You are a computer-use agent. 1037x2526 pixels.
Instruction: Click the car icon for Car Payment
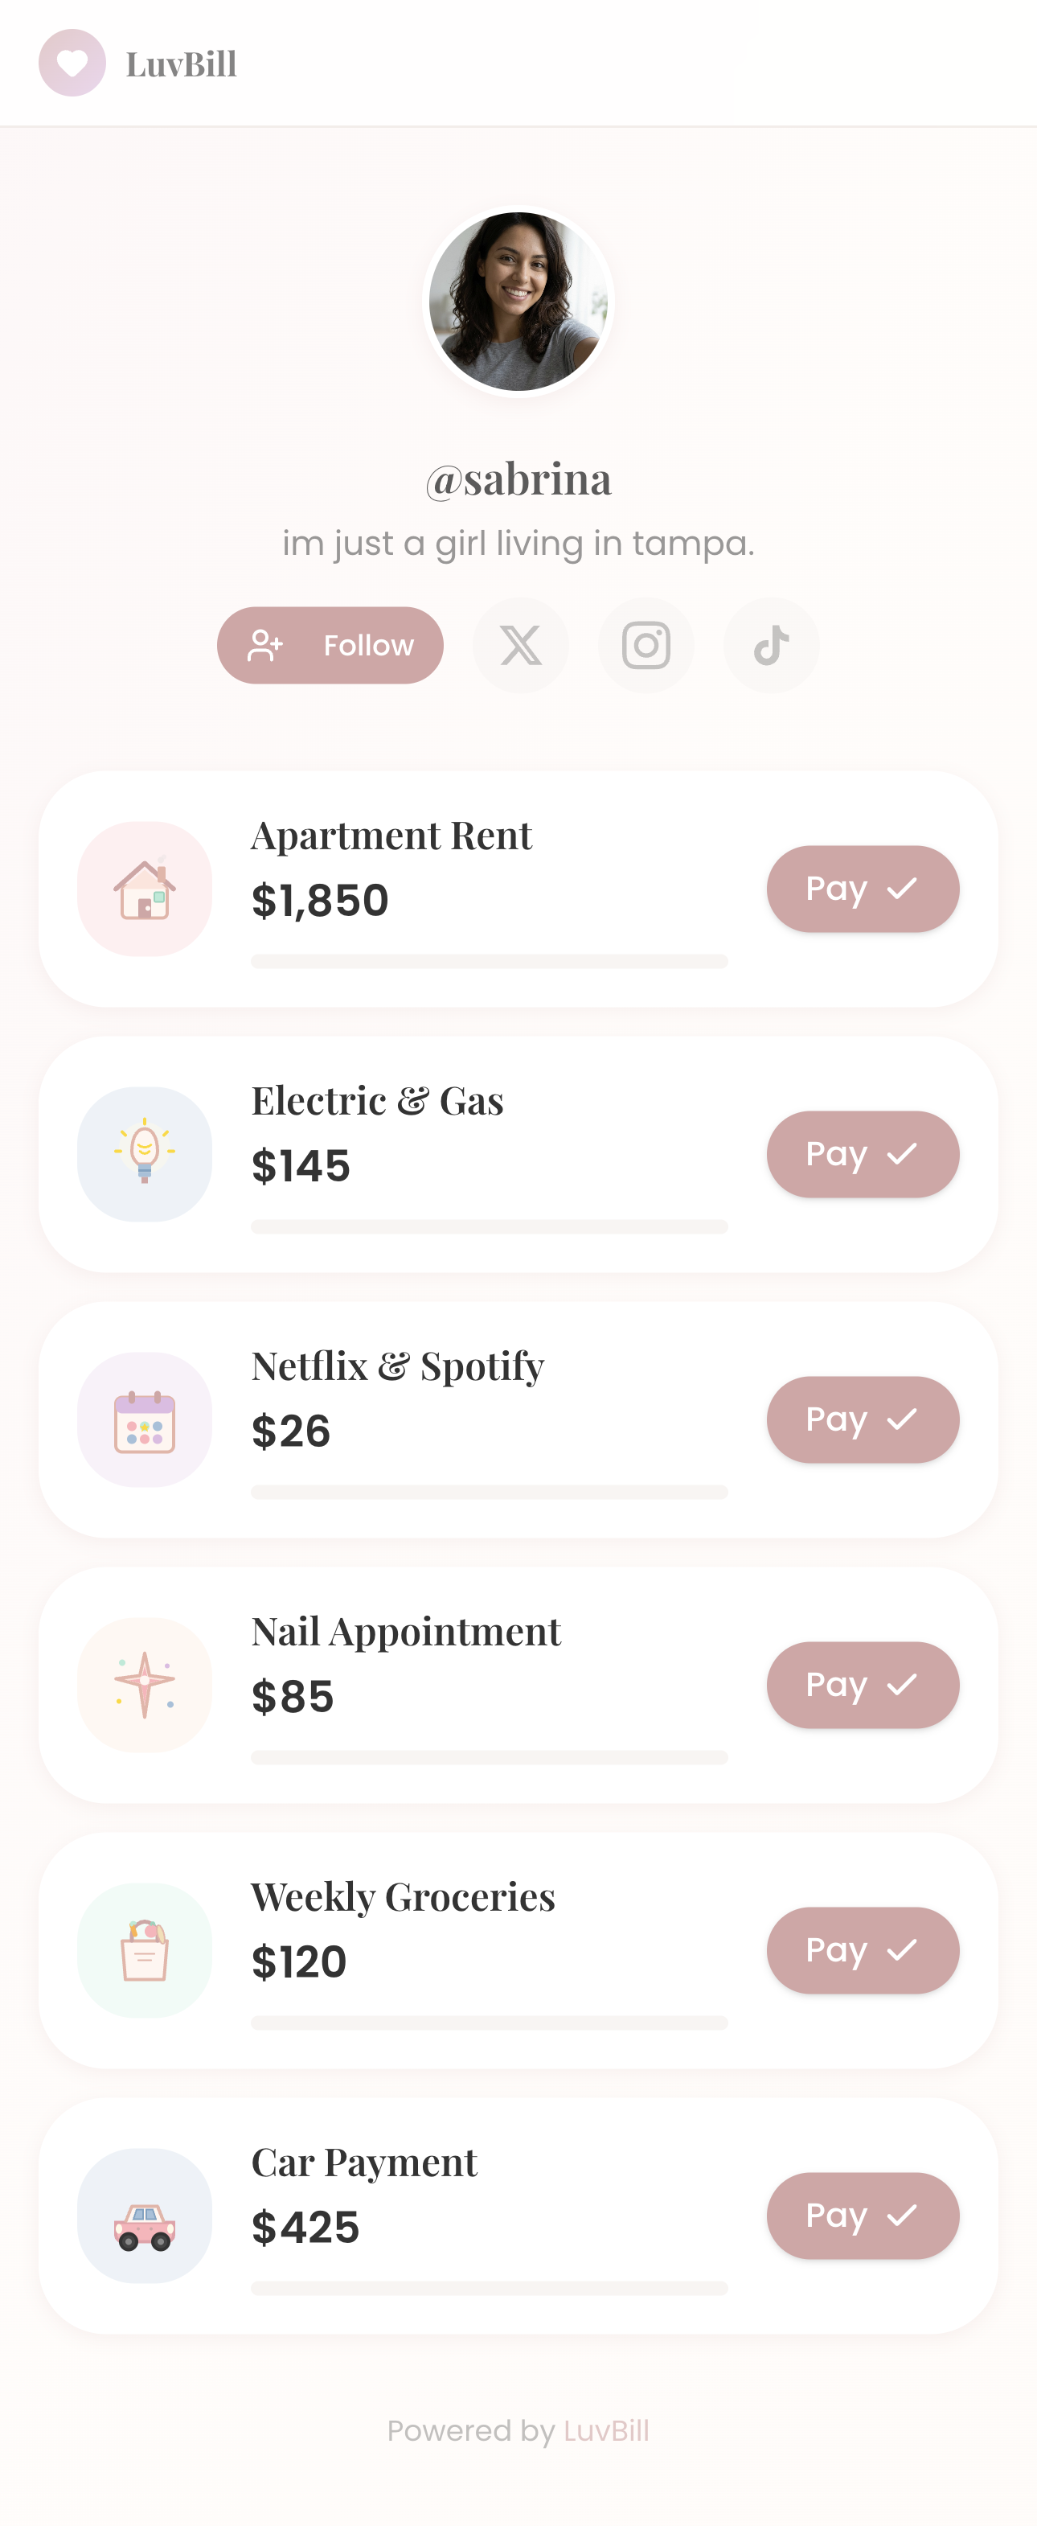click(145, 2216)
